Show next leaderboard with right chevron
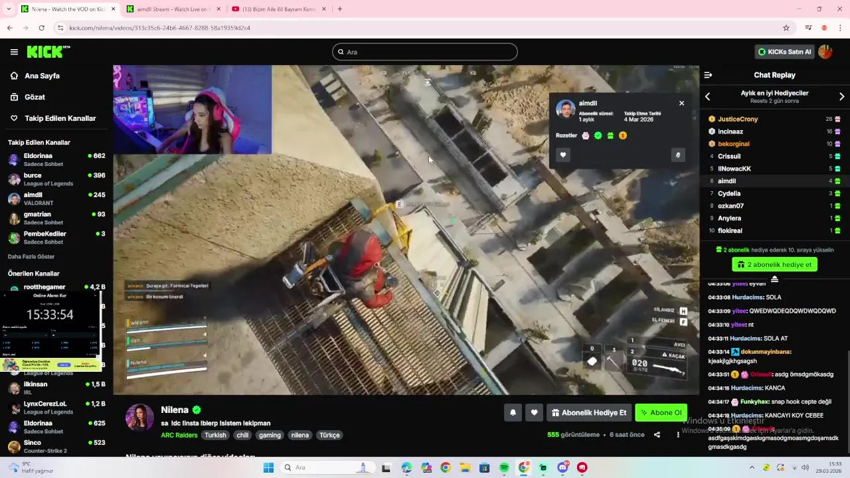This screenshot has width=850, height=478. (841, 97)
